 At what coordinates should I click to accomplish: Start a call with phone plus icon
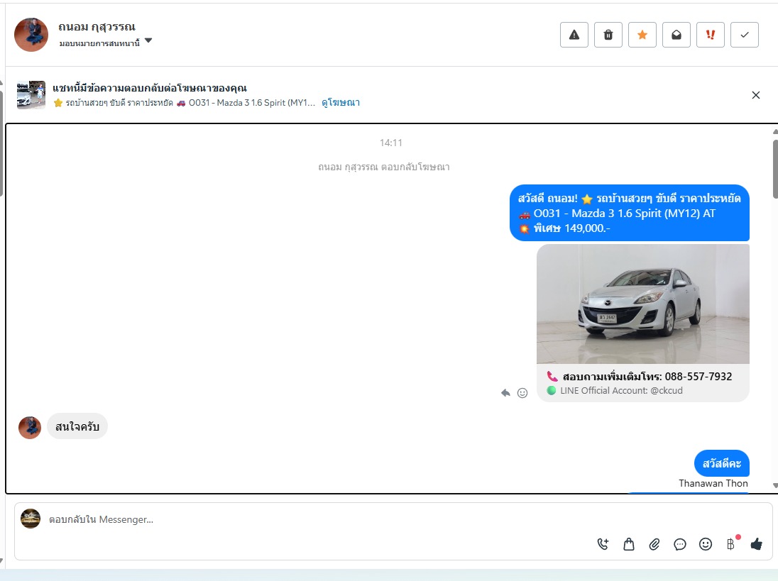[x=603, y=544]
